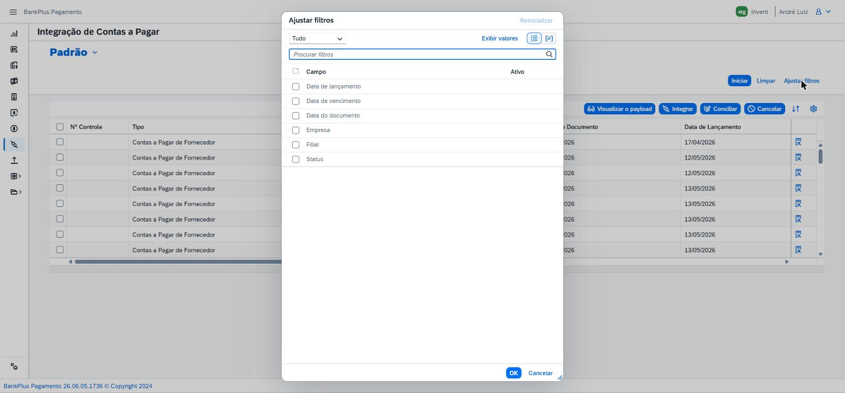Click the Data de Lançamento column header

[712, 127]
